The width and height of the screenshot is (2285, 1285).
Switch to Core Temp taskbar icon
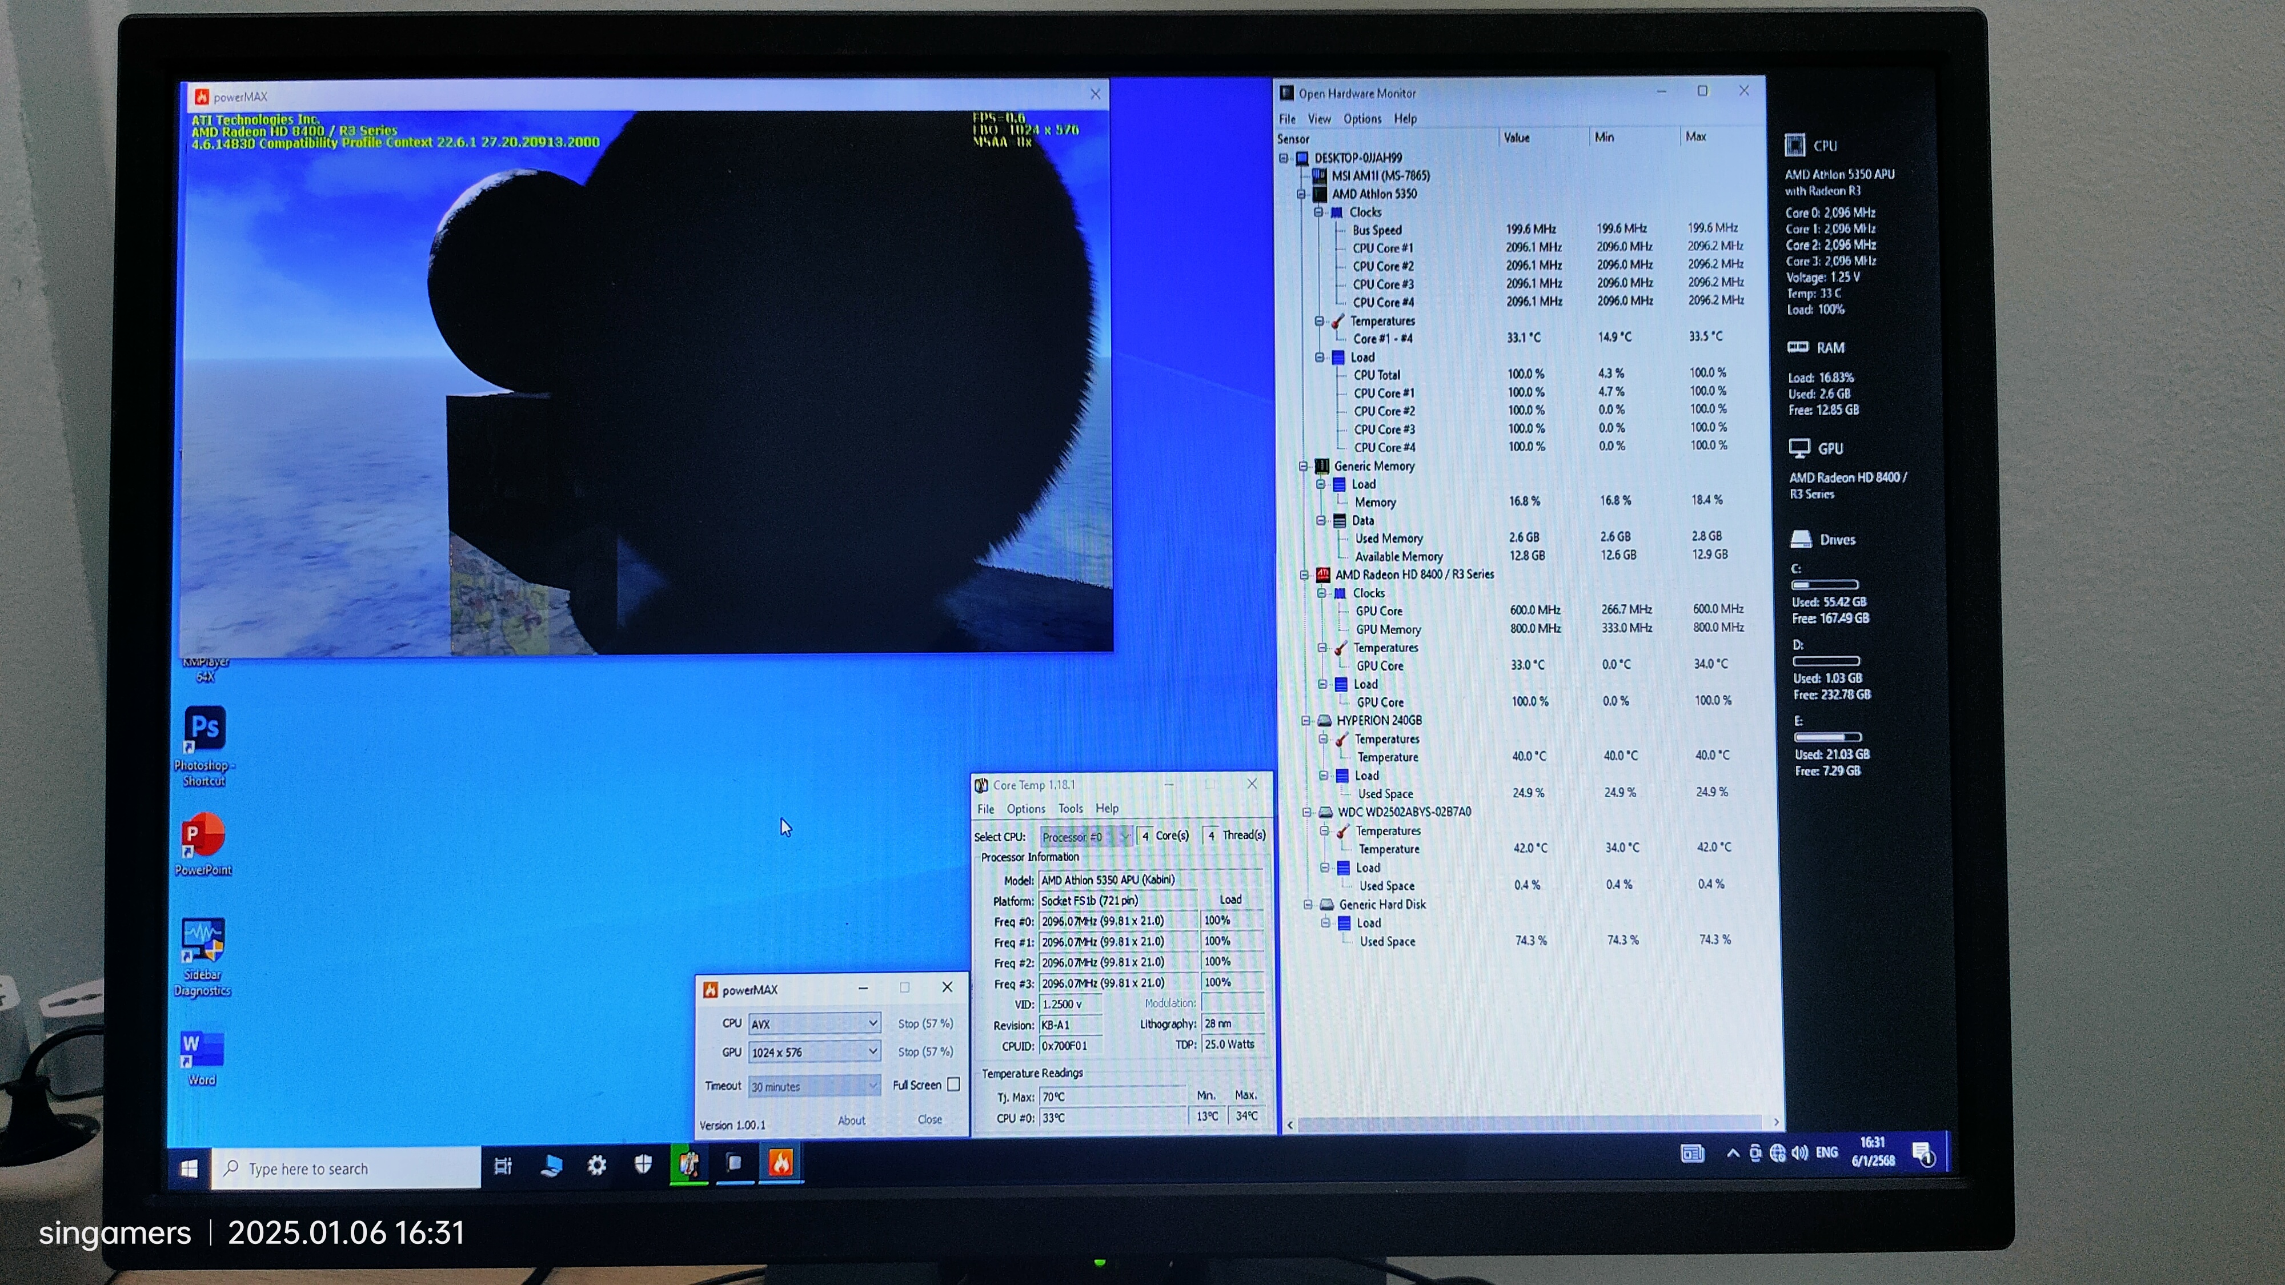688,1163
